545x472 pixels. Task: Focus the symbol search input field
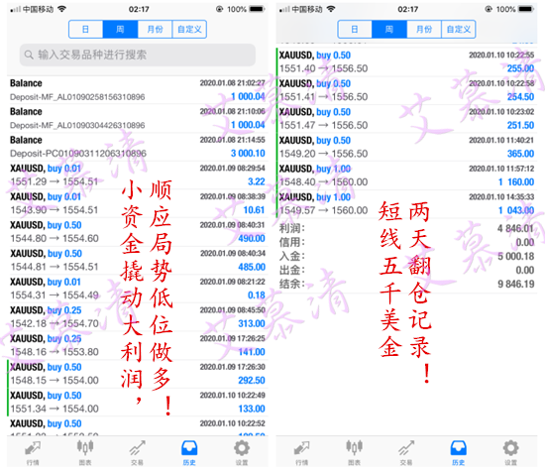[138, 55]
